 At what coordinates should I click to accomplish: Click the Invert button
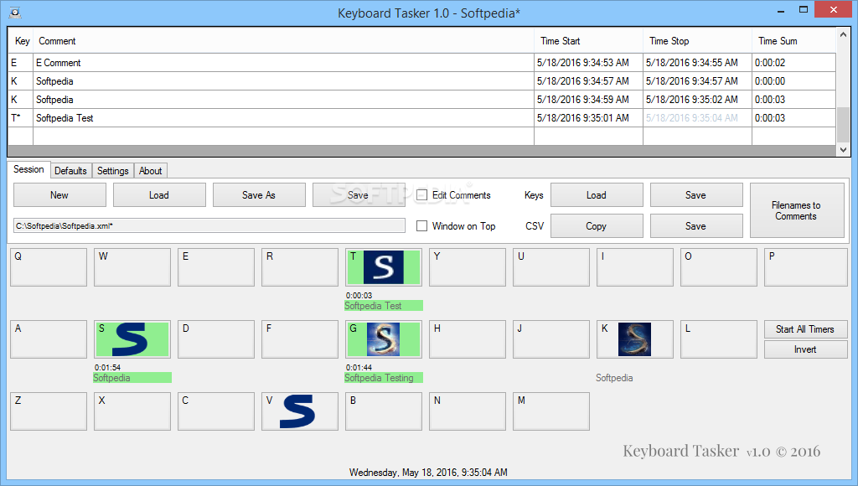805,349
